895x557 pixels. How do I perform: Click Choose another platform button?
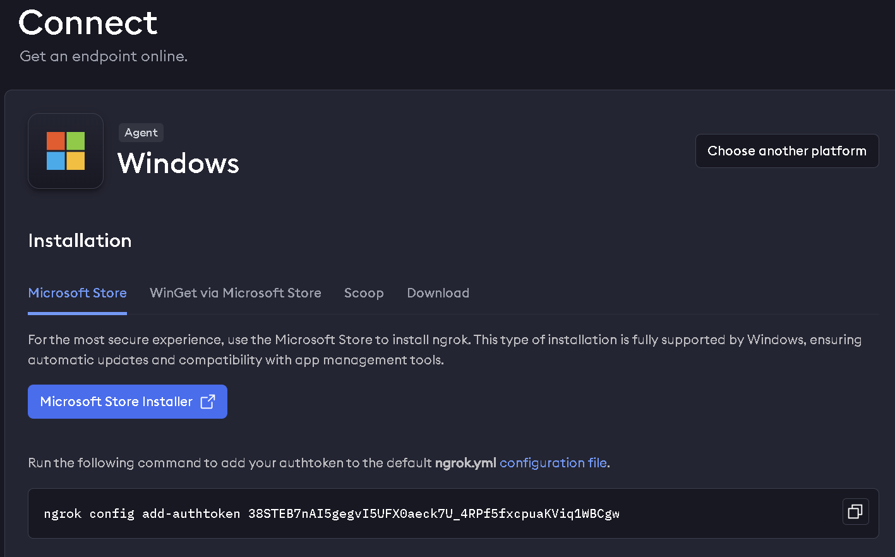(787, 151)
